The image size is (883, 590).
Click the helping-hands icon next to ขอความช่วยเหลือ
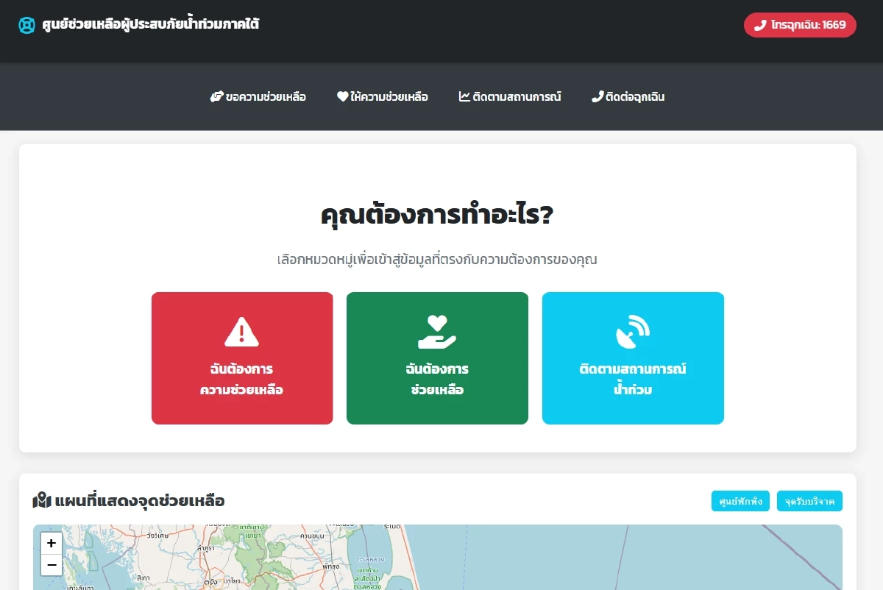(216, 96)
